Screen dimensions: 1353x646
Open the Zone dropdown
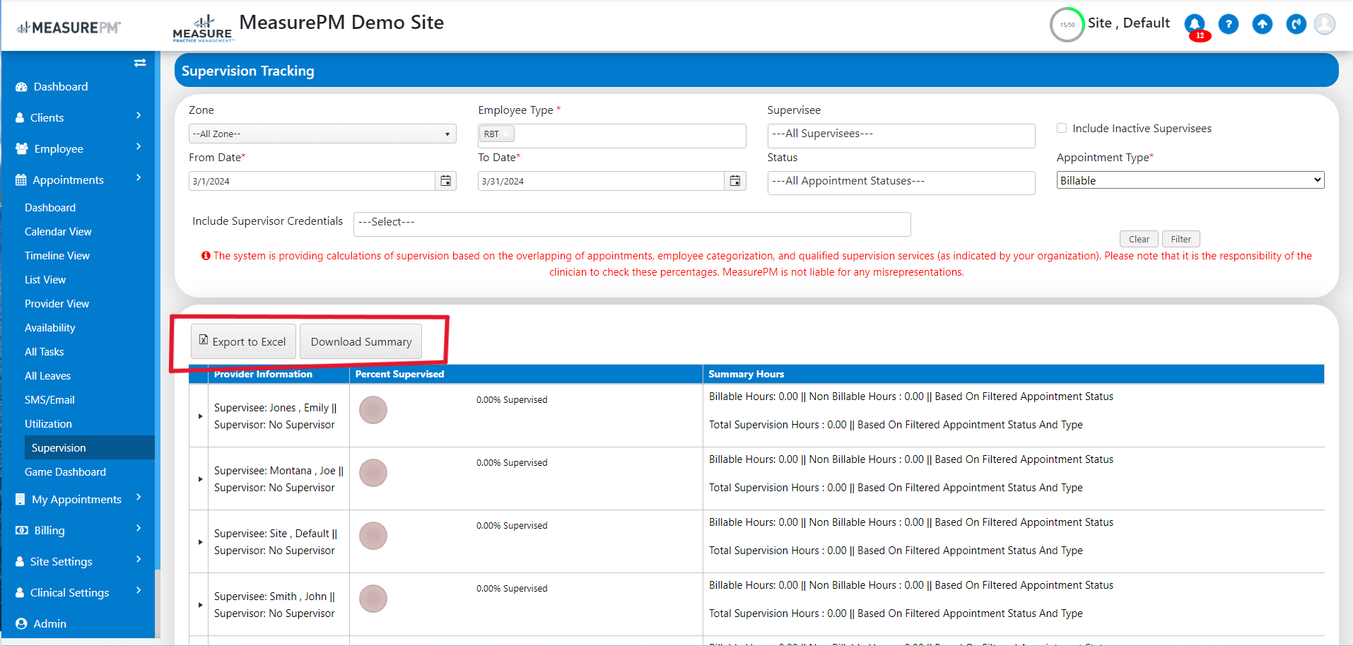(322, 134)
